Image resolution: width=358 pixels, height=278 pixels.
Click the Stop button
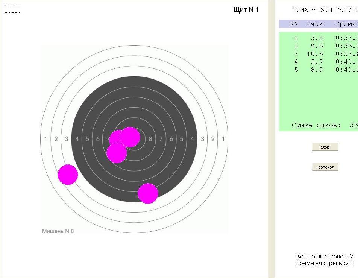click(x=325, y=147)
